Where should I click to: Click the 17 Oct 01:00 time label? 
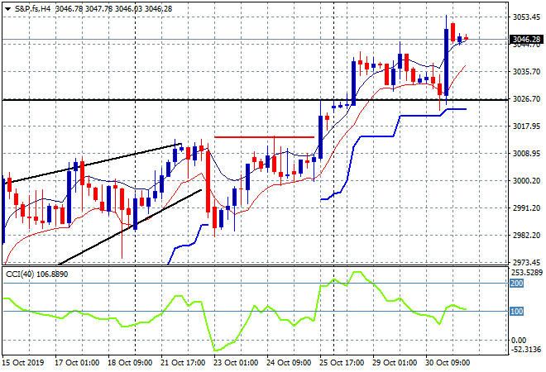click(x=77, y=363)
